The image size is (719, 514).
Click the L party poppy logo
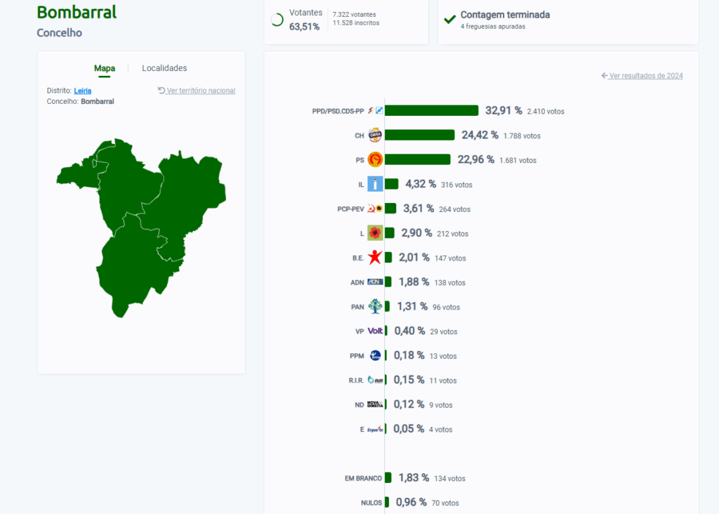tap(375, 233)
